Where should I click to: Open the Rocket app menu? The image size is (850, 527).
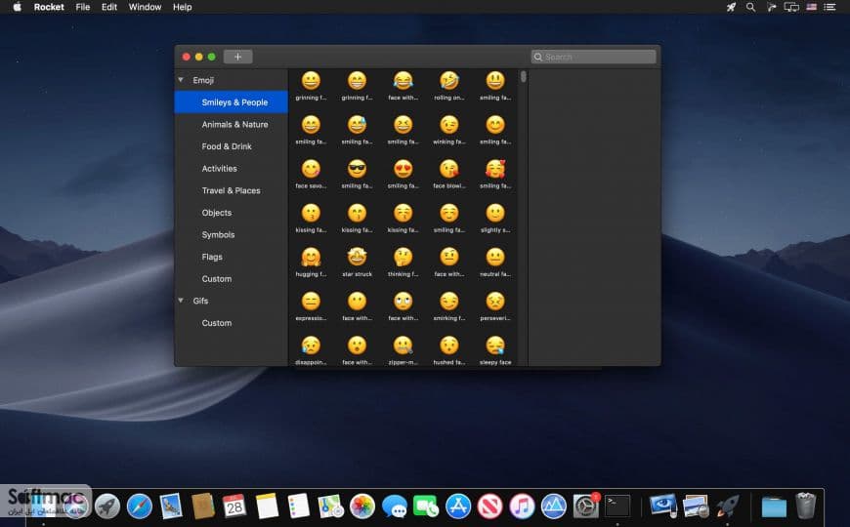tap(49, 7)
